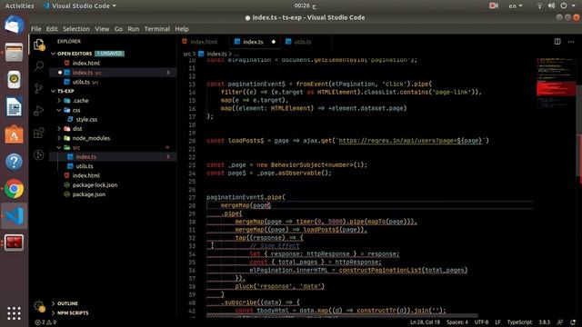Viewport: 582px width, 327px height.
Task: Open the Run and Debug view
Action: [x=39, y=111]
